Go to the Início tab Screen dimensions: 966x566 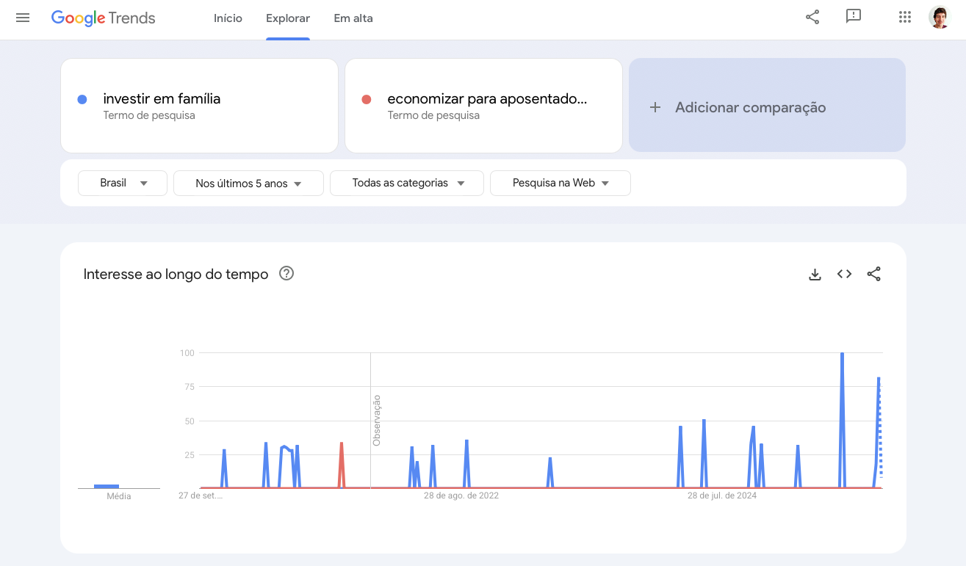pyautogui.click(x=228, y=18)
